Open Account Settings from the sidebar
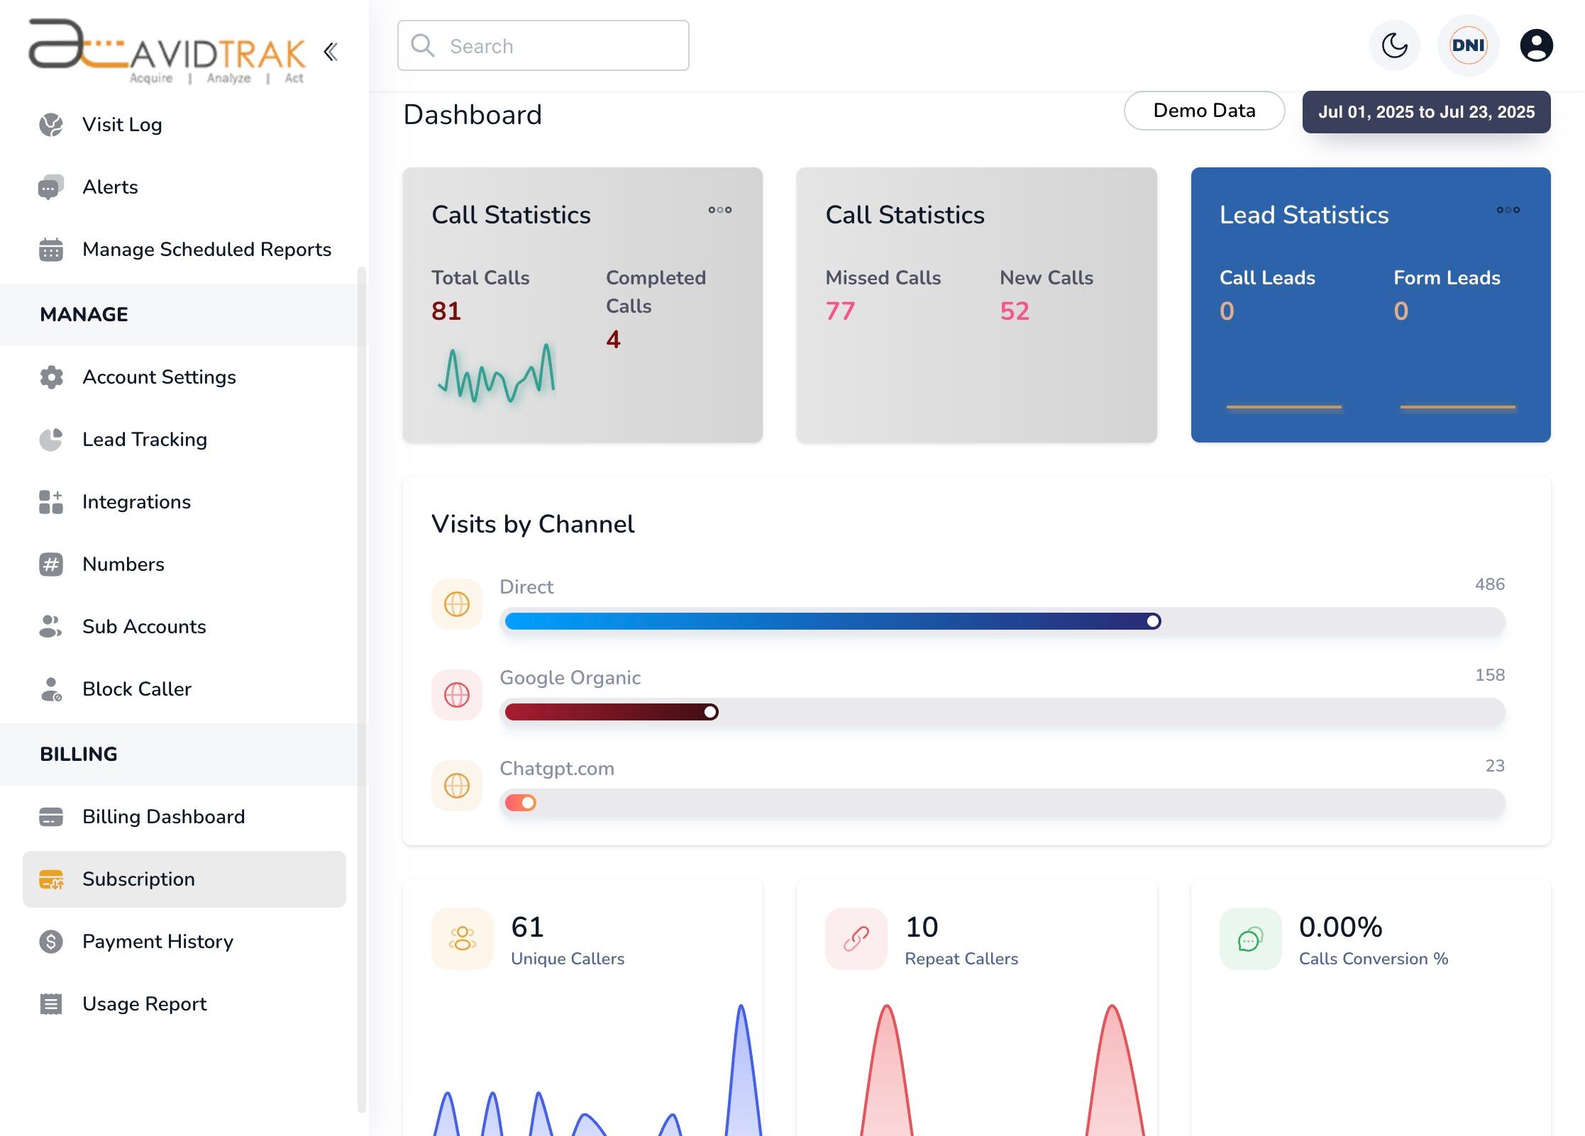 coord(159,377)
